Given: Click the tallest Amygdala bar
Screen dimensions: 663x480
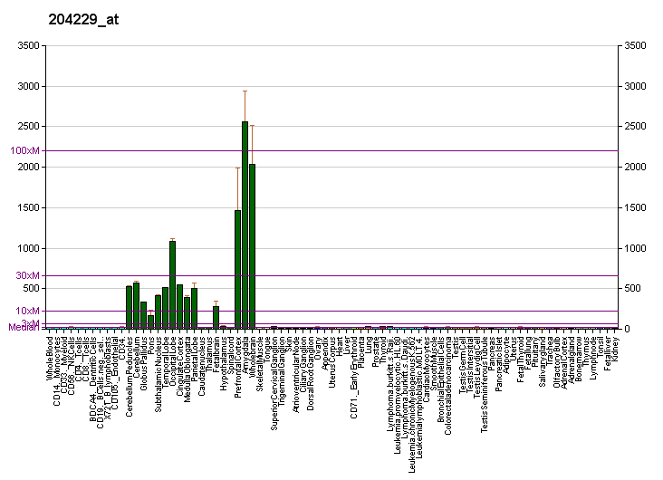Looking at the screenshot, I should pyautogui.click(x=245, y=225).
